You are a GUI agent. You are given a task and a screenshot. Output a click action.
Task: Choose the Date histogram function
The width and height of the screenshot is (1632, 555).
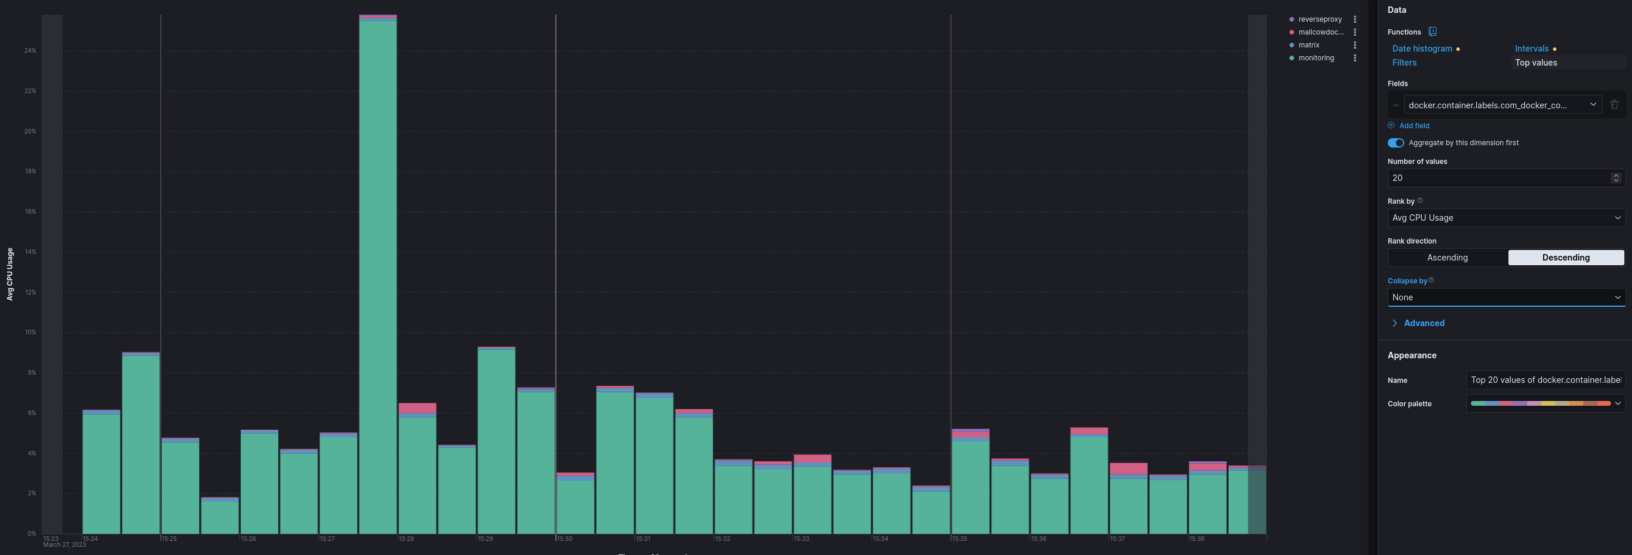click(1422, 49)
